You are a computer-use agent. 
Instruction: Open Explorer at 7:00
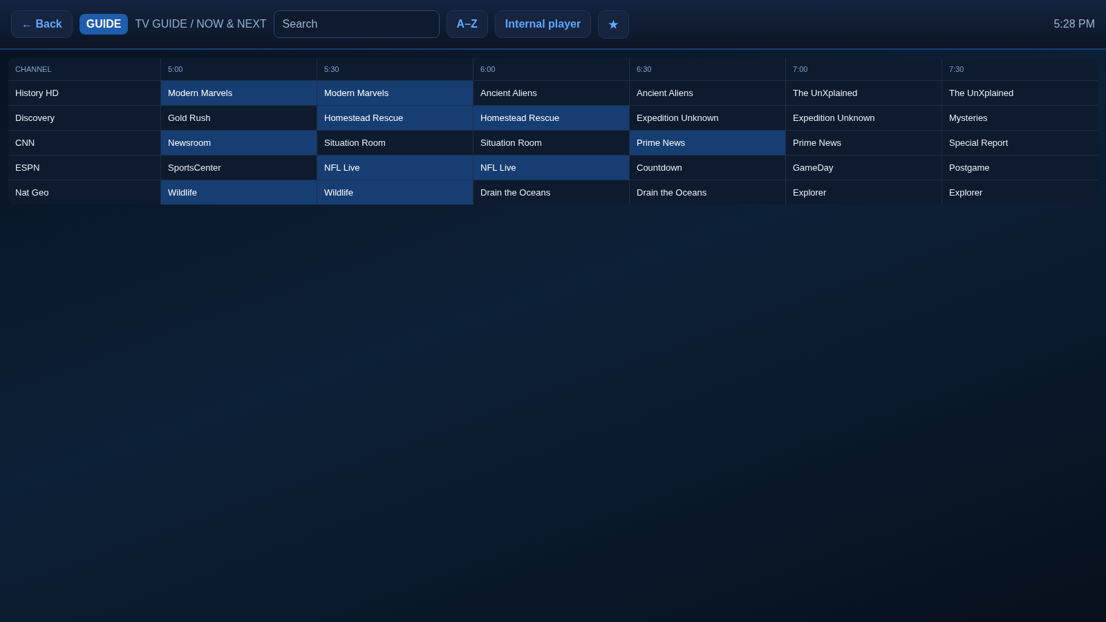863,193
